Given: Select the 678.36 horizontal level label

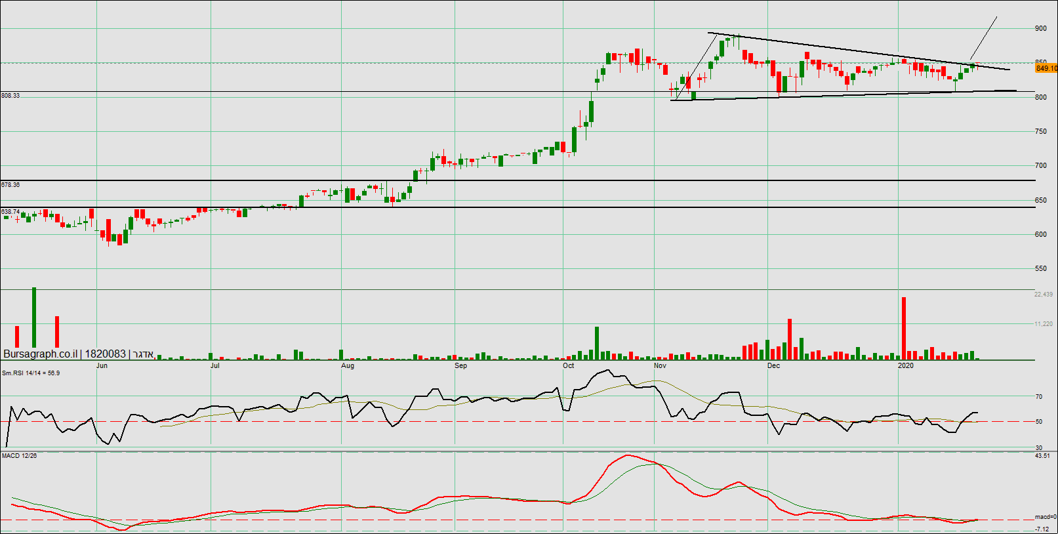Looking at the screenshot, I should click(10, 185).
